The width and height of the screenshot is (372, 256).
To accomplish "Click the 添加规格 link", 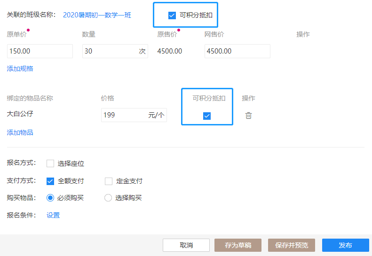I will 20,69.
